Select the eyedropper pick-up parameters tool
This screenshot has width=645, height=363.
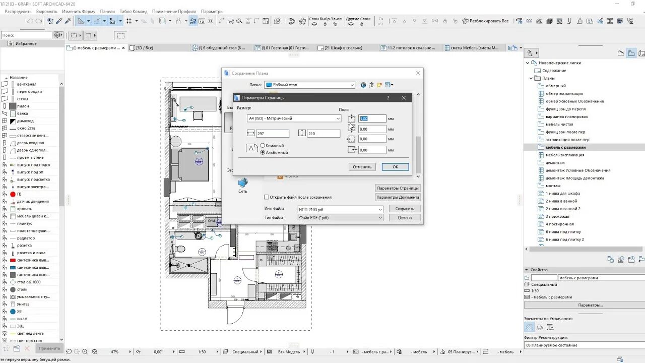(59, 21)
